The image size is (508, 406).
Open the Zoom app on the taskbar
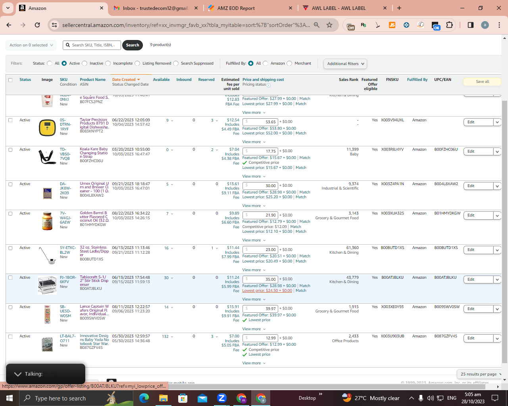tap(221, 398)
